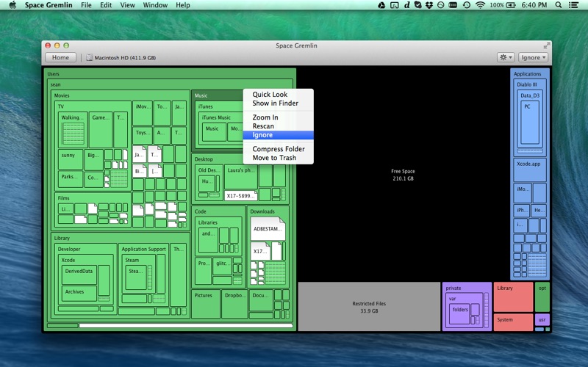The width and height of the screenshot is (588, 367).
Task: Open the Help menu
Action: pyautogui.click(x=182, y=5)
